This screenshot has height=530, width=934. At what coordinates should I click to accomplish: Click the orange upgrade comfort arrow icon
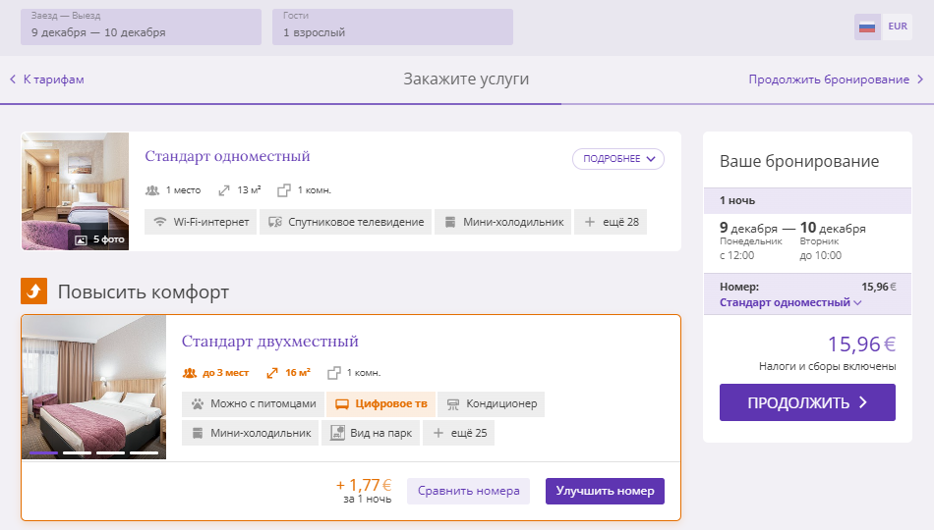34,291
